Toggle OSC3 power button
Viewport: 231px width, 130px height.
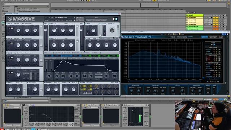tap(7, 53)
